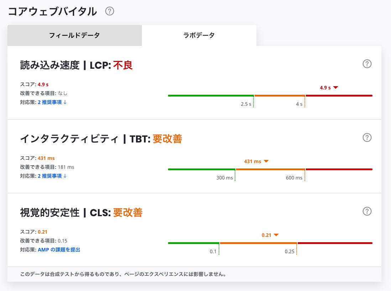Screen dimensions: 391x291
Task: Click the red 4.9 s marker arrow
Action: [x=335, y=88]
